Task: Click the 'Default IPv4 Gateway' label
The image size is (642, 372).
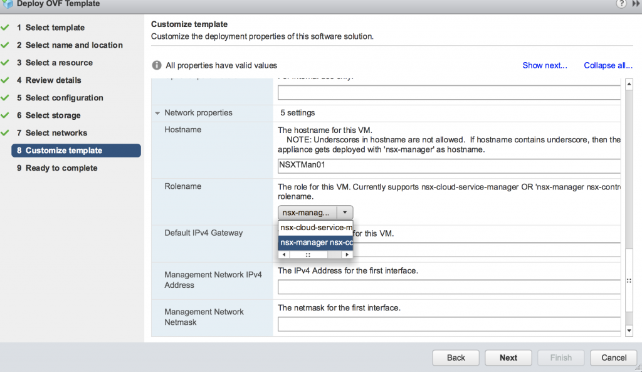Action: click(204, 233)
